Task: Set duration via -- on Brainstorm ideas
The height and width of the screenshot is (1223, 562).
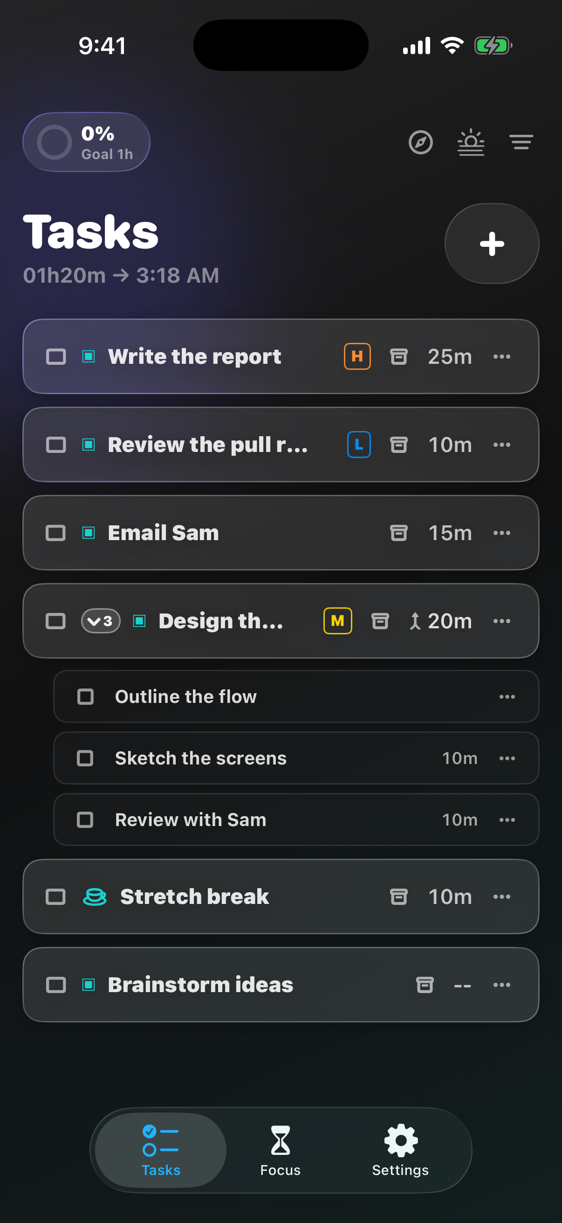Action: [462, 986]
